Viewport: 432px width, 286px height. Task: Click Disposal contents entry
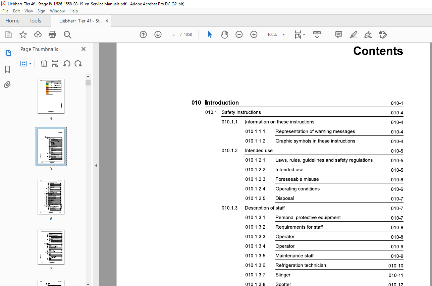(x=285, y=198)
